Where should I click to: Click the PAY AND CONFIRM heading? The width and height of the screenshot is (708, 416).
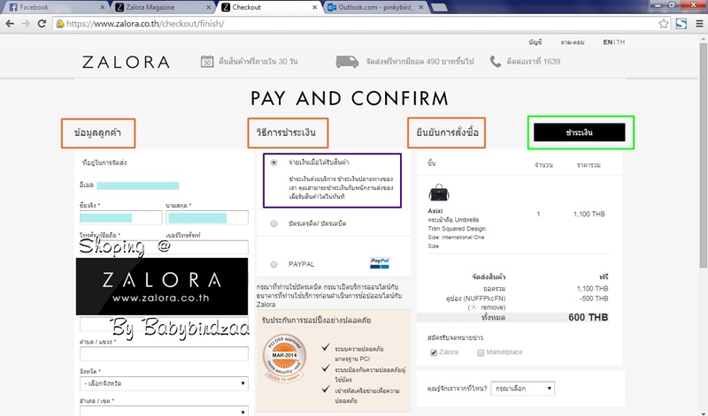pos(350,98)
